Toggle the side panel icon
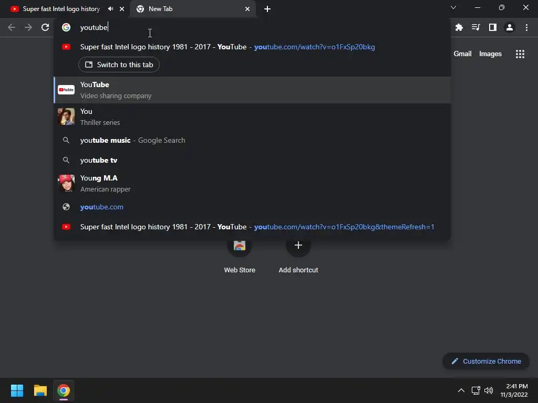 (493, 27)
